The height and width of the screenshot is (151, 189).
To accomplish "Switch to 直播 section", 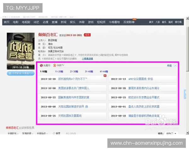I will (x=54, y=22).
